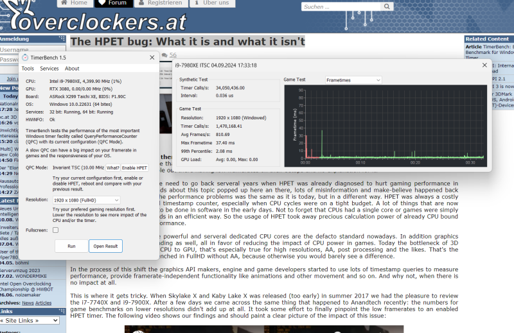
Task: Click the Anmeldung panel collapse dots icon
Action: coord(62,38)
